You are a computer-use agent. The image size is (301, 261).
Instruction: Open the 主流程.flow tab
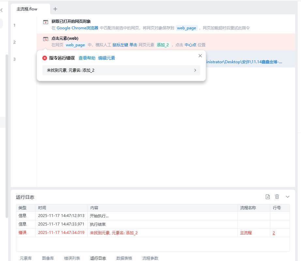[x=27, y=9]
